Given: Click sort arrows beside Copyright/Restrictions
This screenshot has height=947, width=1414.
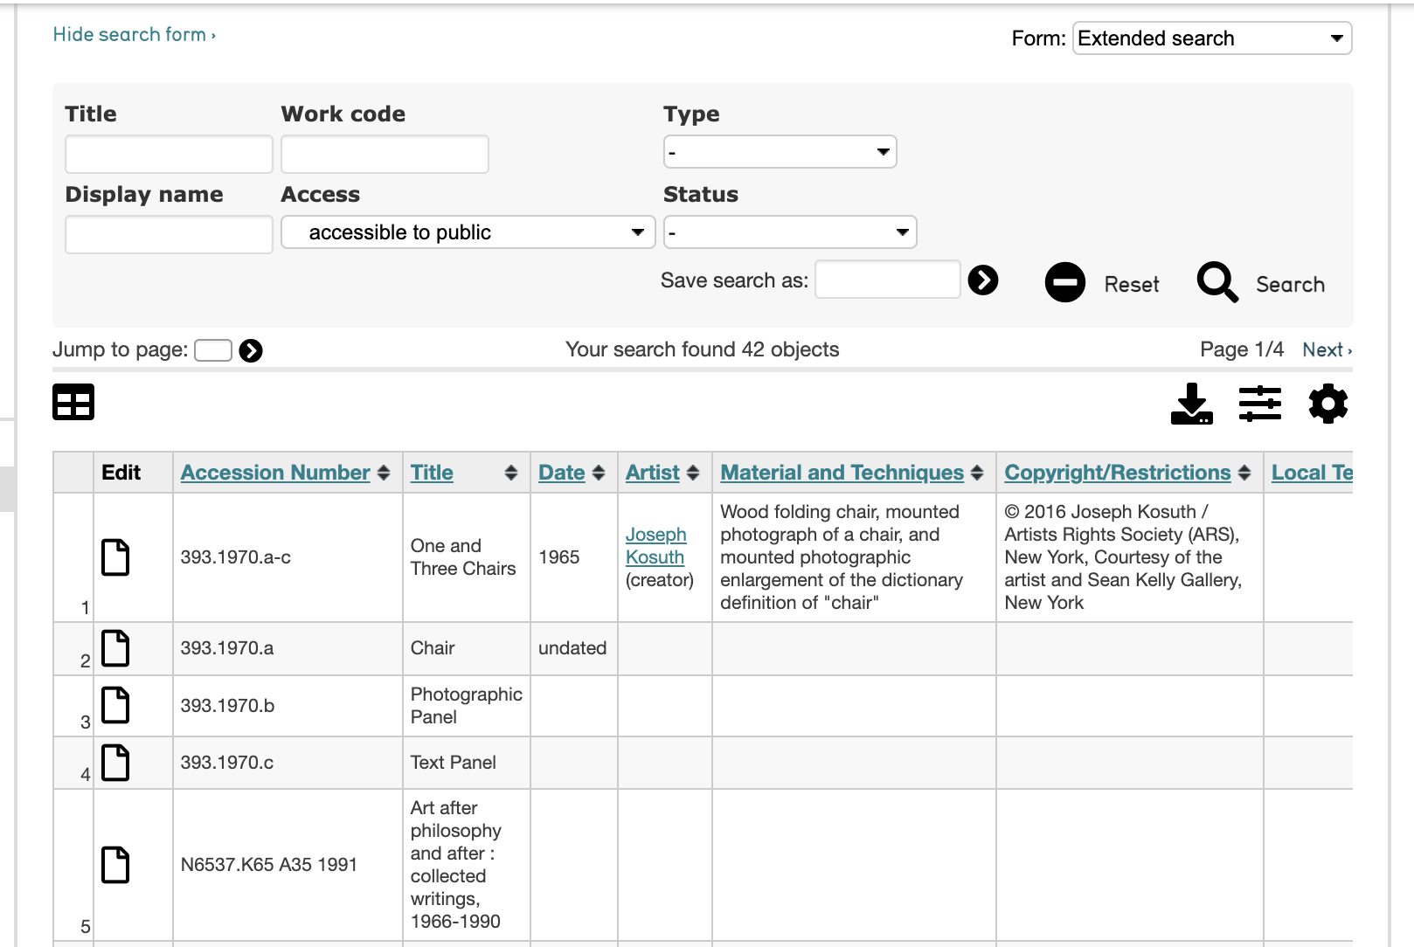Looking at the screenshot, I should (x=1244, y=473).
